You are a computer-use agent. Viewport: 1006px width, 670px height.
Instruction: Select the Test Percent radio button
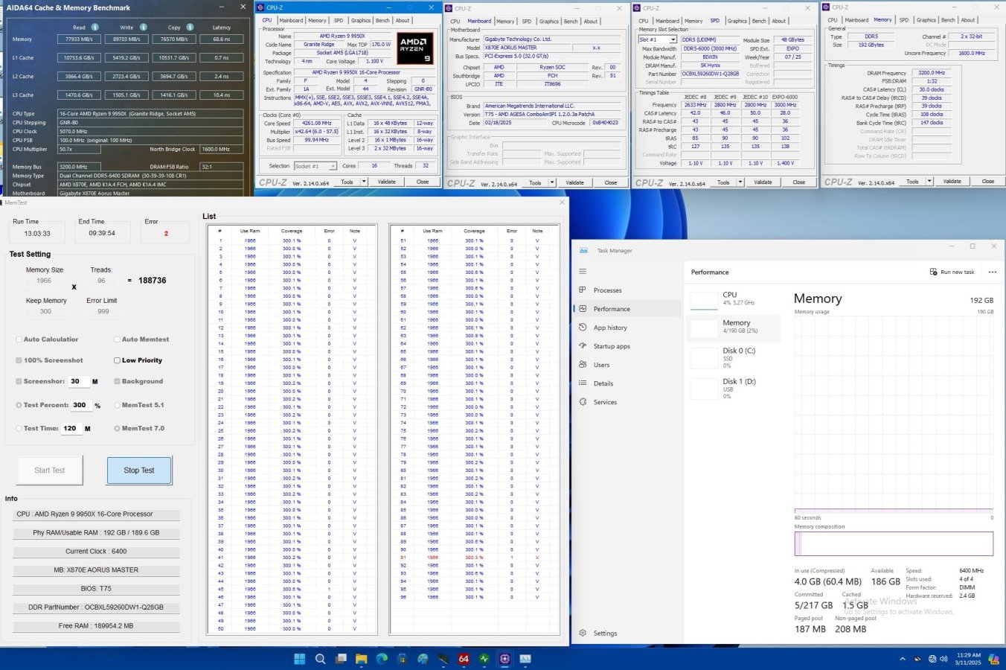click(x=19, y=405)
